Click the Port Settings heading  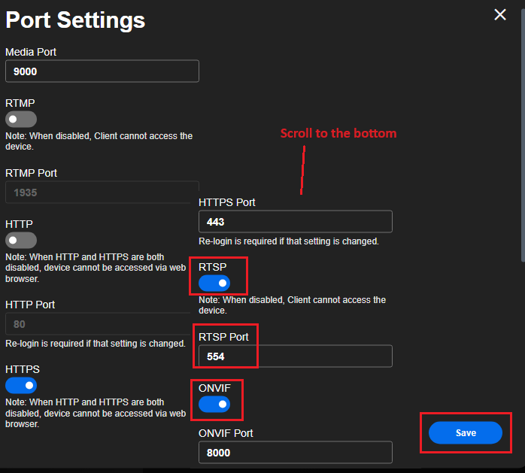point(75,20)
